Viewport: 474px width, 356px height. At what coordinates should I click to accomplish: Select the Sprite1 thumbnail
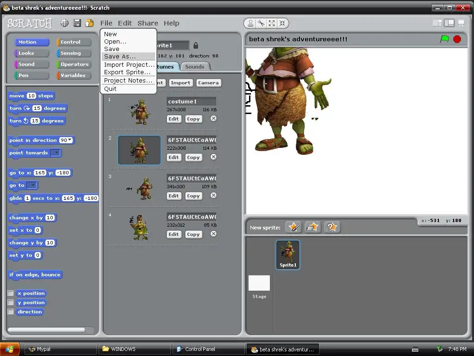click(x=288, y=254)
